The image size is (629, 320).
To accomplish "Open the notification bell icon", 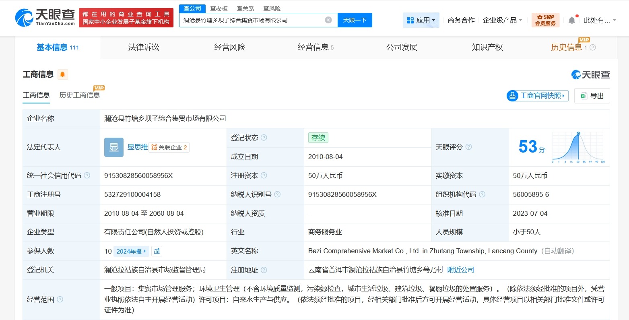I will click(x=571, y=20).
